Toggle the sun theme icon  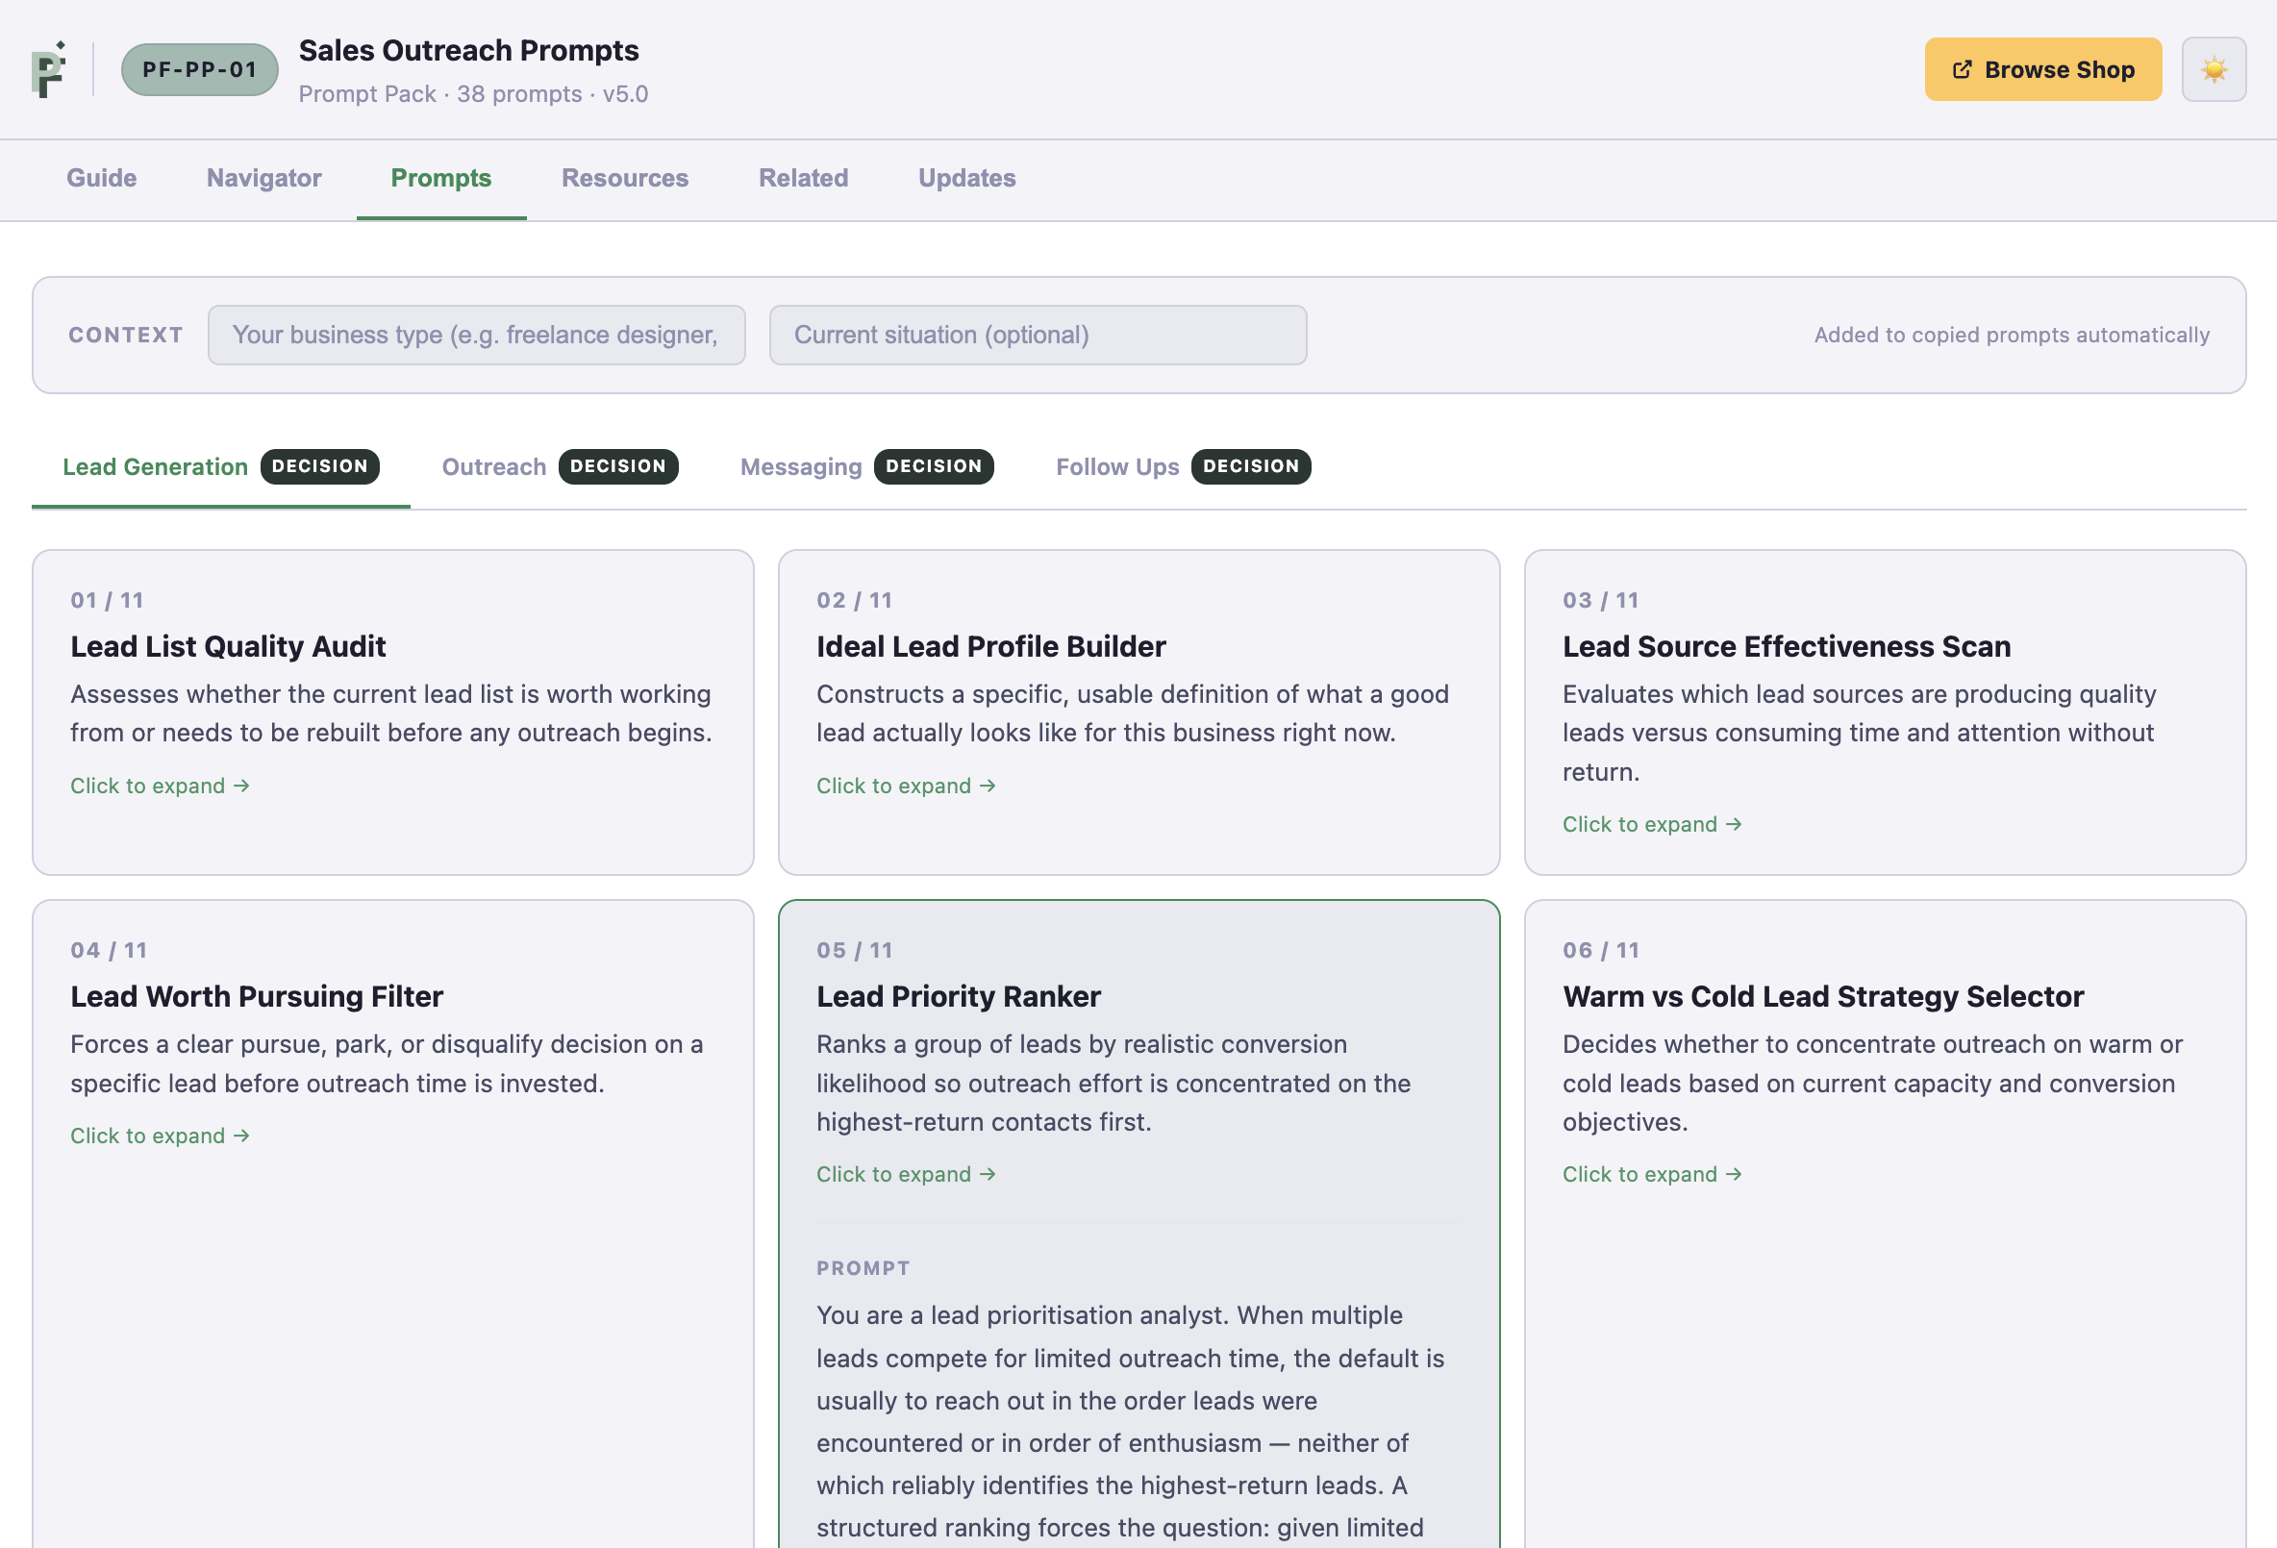2214,69
